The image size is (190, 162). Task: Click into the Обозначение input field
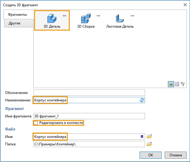pyautogui.click(x=89, y=92)
